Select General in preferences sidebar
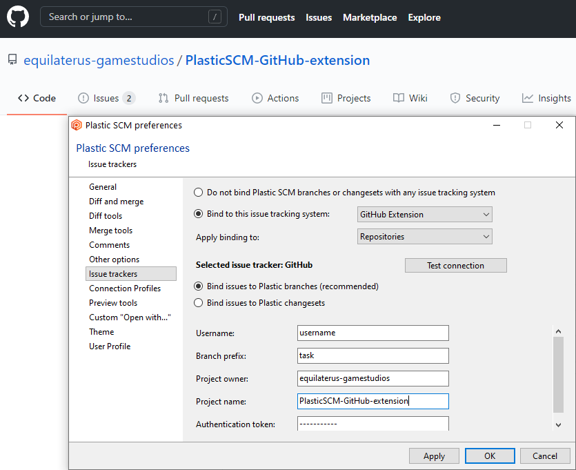Viewport: 576px width, 470px height. pos(103,186)
